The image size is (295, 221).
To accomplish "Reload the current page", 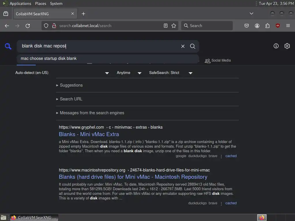I will click(x=28, y=26).
